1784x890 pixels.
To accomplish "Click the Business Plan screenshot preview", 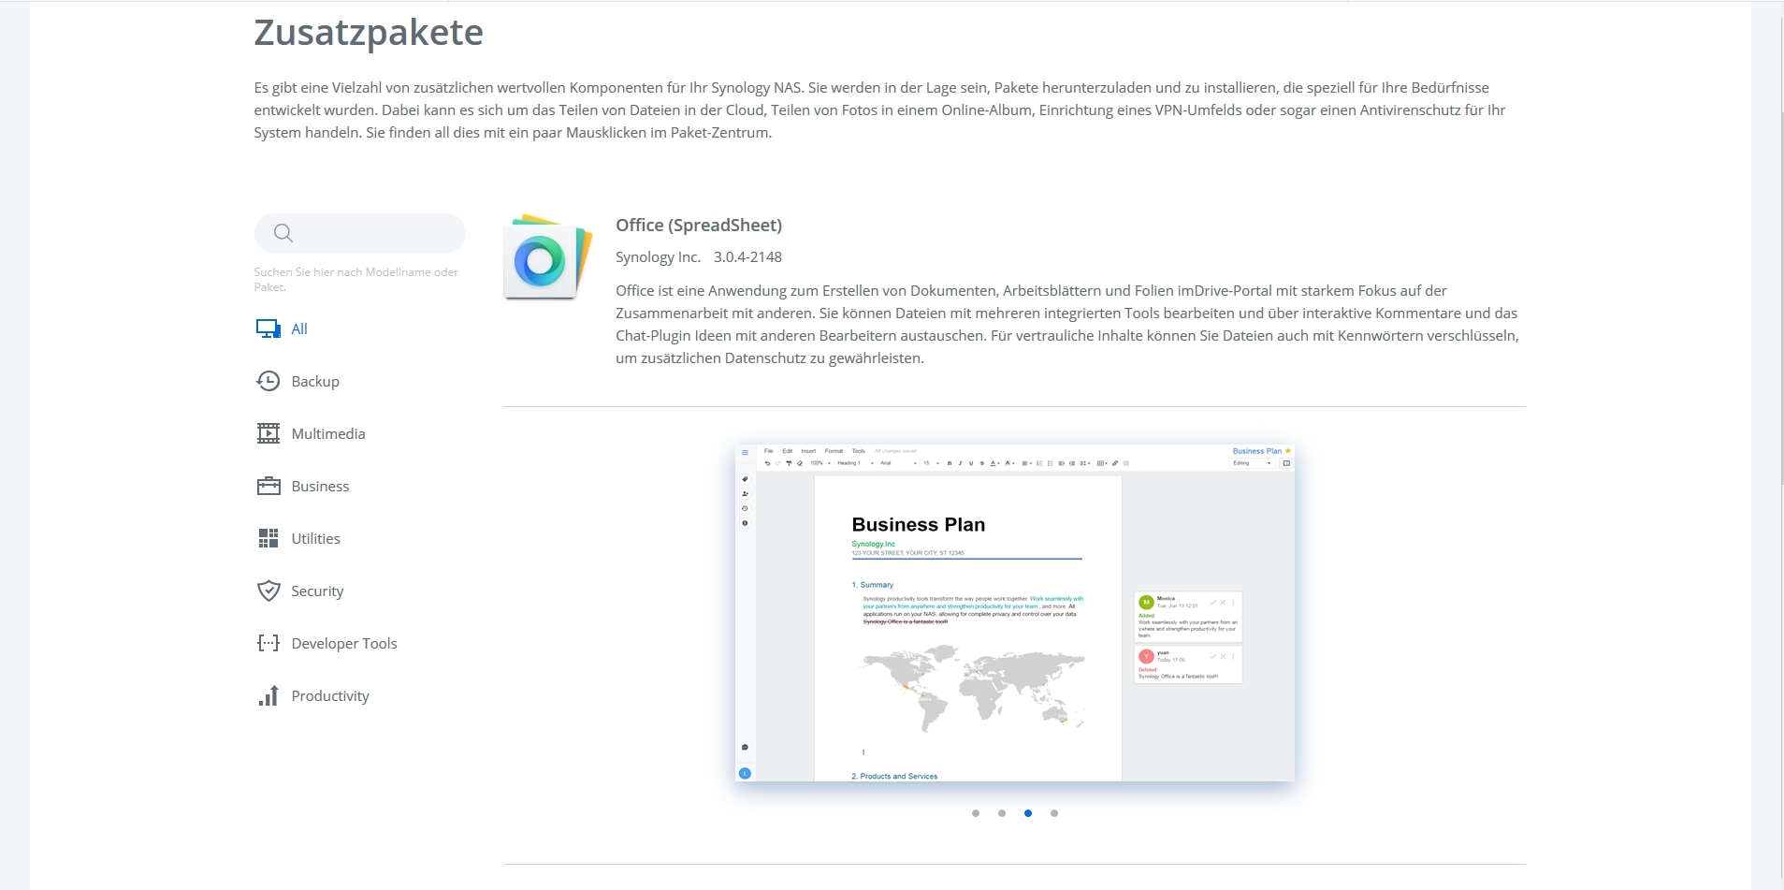I will tap(1015, 613).
